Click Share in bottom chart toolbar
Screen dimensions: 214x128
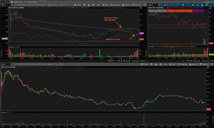145,64
